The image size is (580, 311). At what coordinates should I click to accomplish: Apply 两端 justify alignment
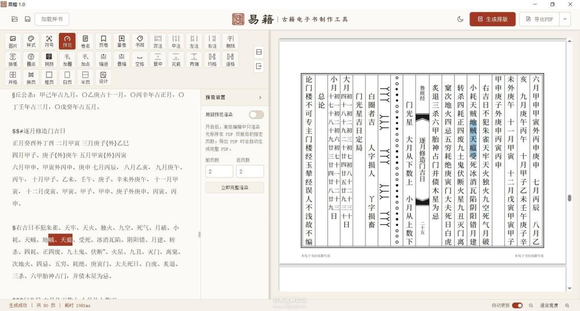(x=194, y=59)
